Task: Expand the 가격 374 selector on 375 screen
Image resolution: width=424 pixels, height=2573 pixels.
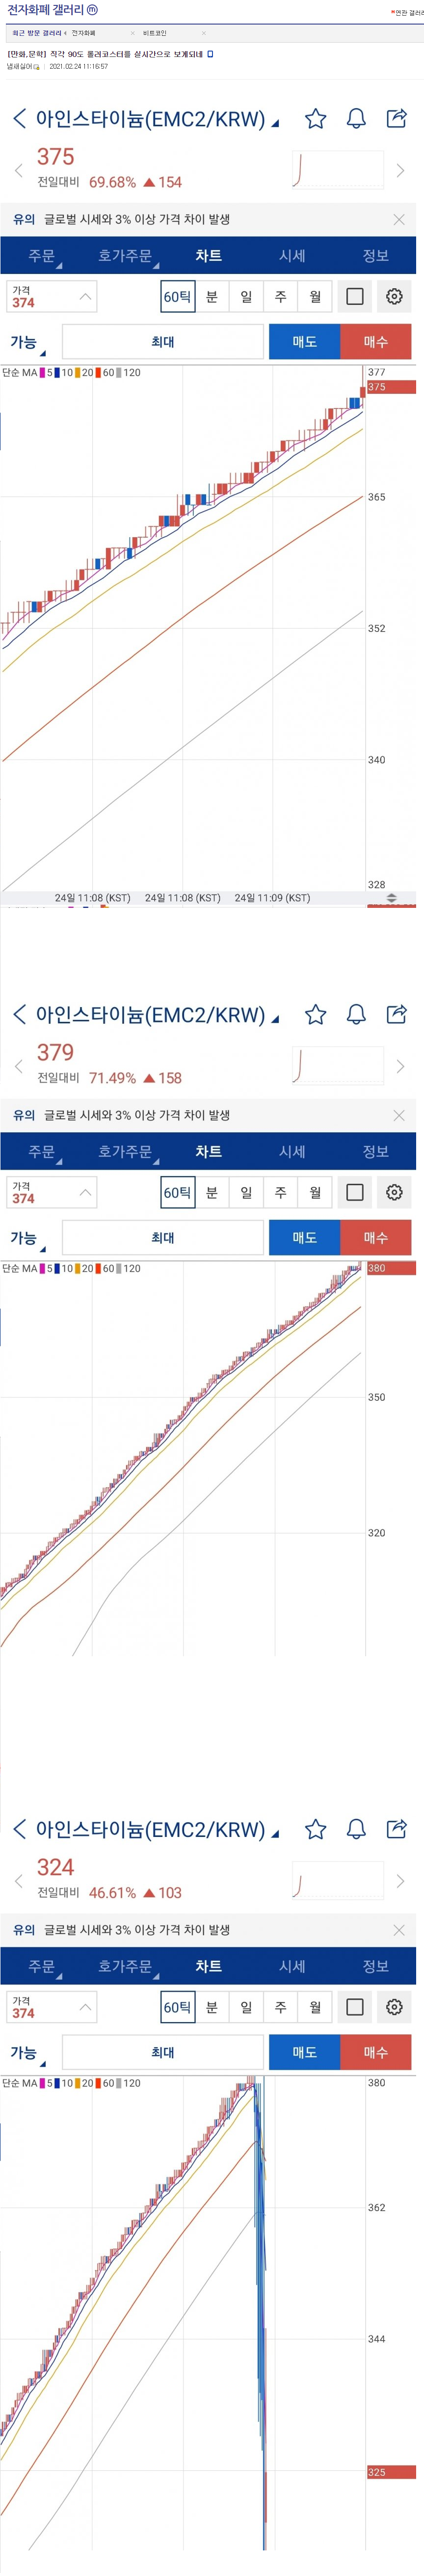Action: click(52, 297)
